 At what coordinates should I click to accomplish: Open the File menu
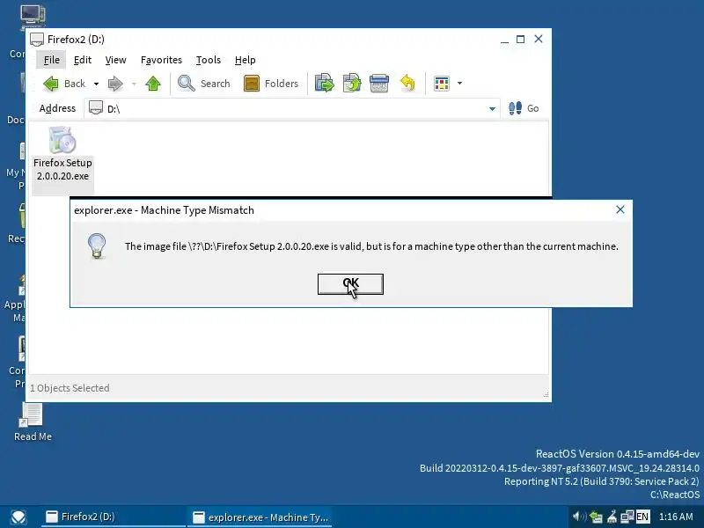coord(52,60)
